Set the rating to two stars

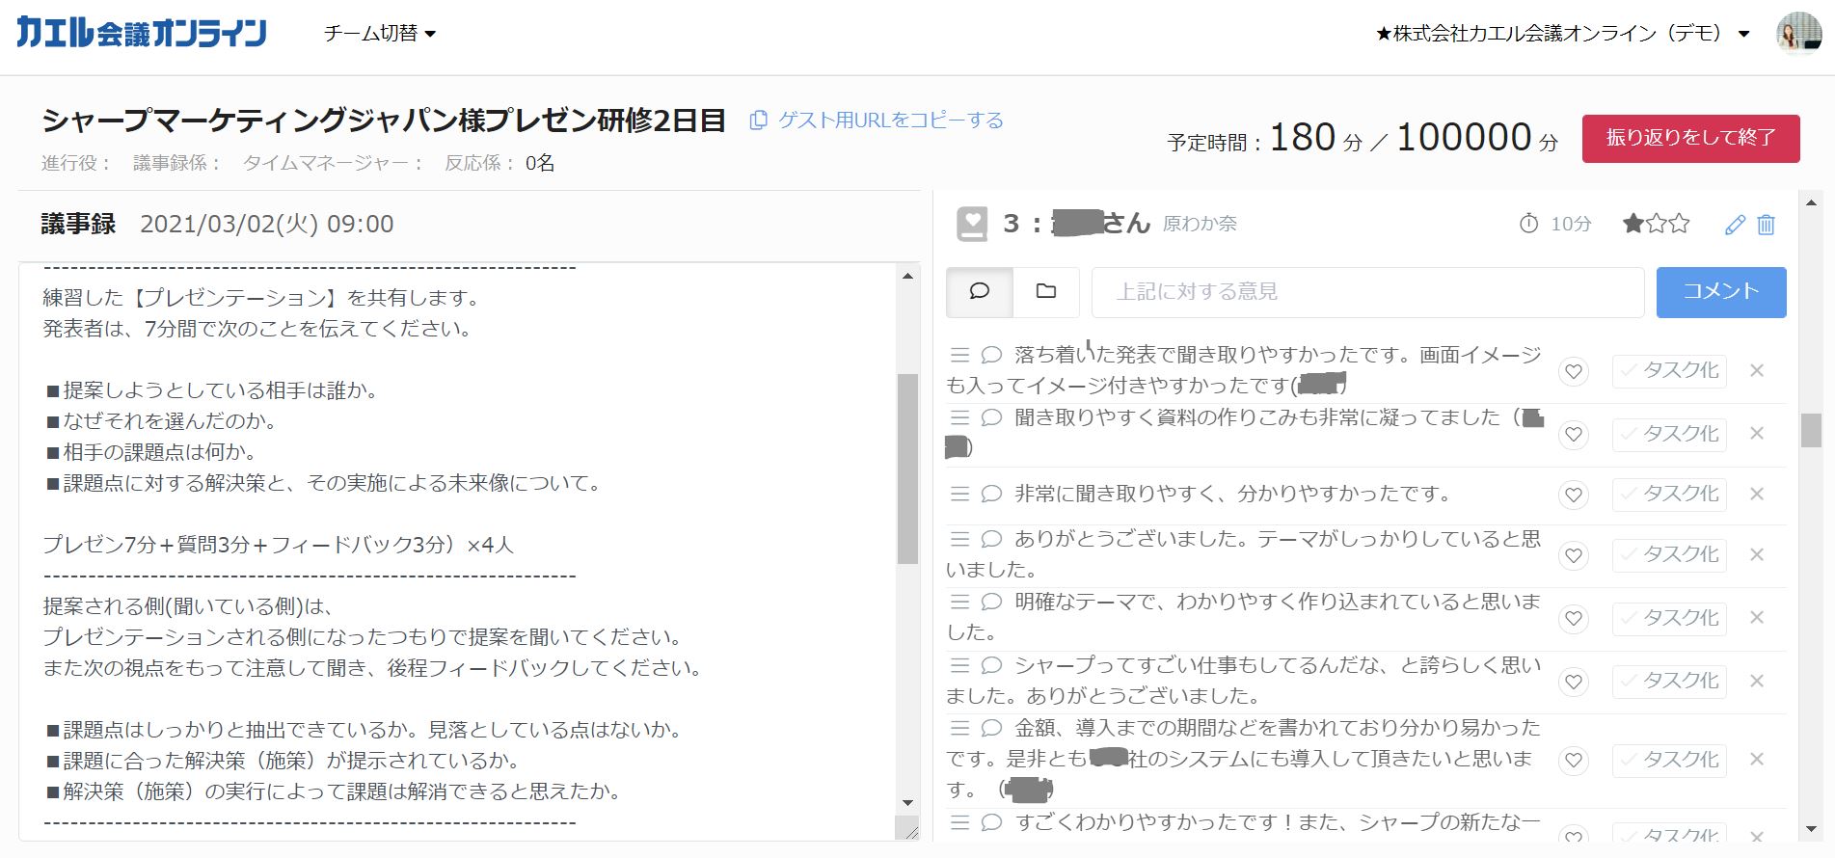(x=1656, y=225)
